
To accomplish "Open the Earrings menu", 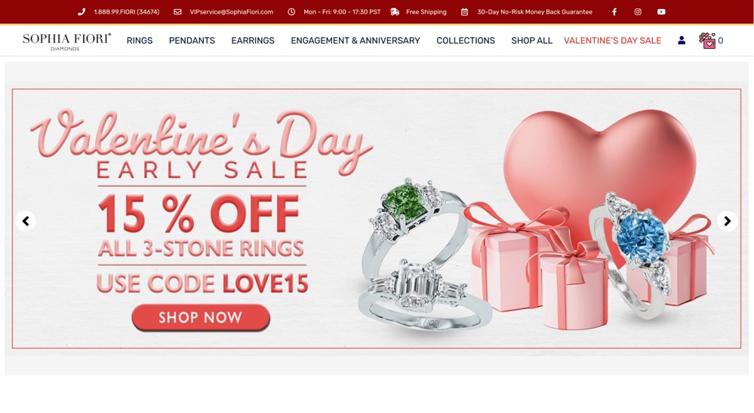I will [253, 41].
